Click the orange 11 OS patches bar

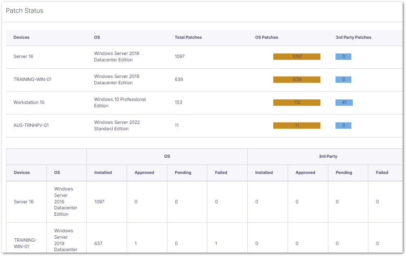(297, 125)
